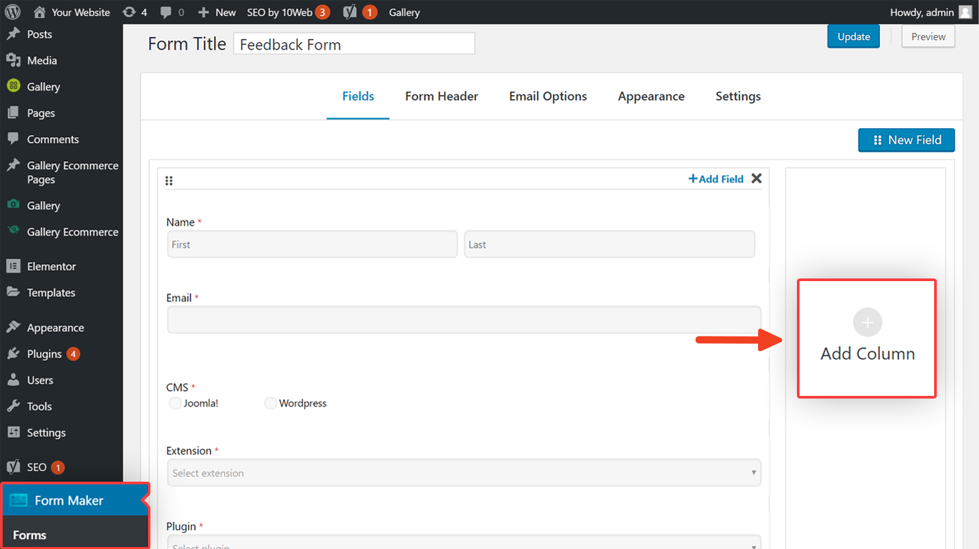
Task: Click the 'Name' field label
Action: pos(180,222)
